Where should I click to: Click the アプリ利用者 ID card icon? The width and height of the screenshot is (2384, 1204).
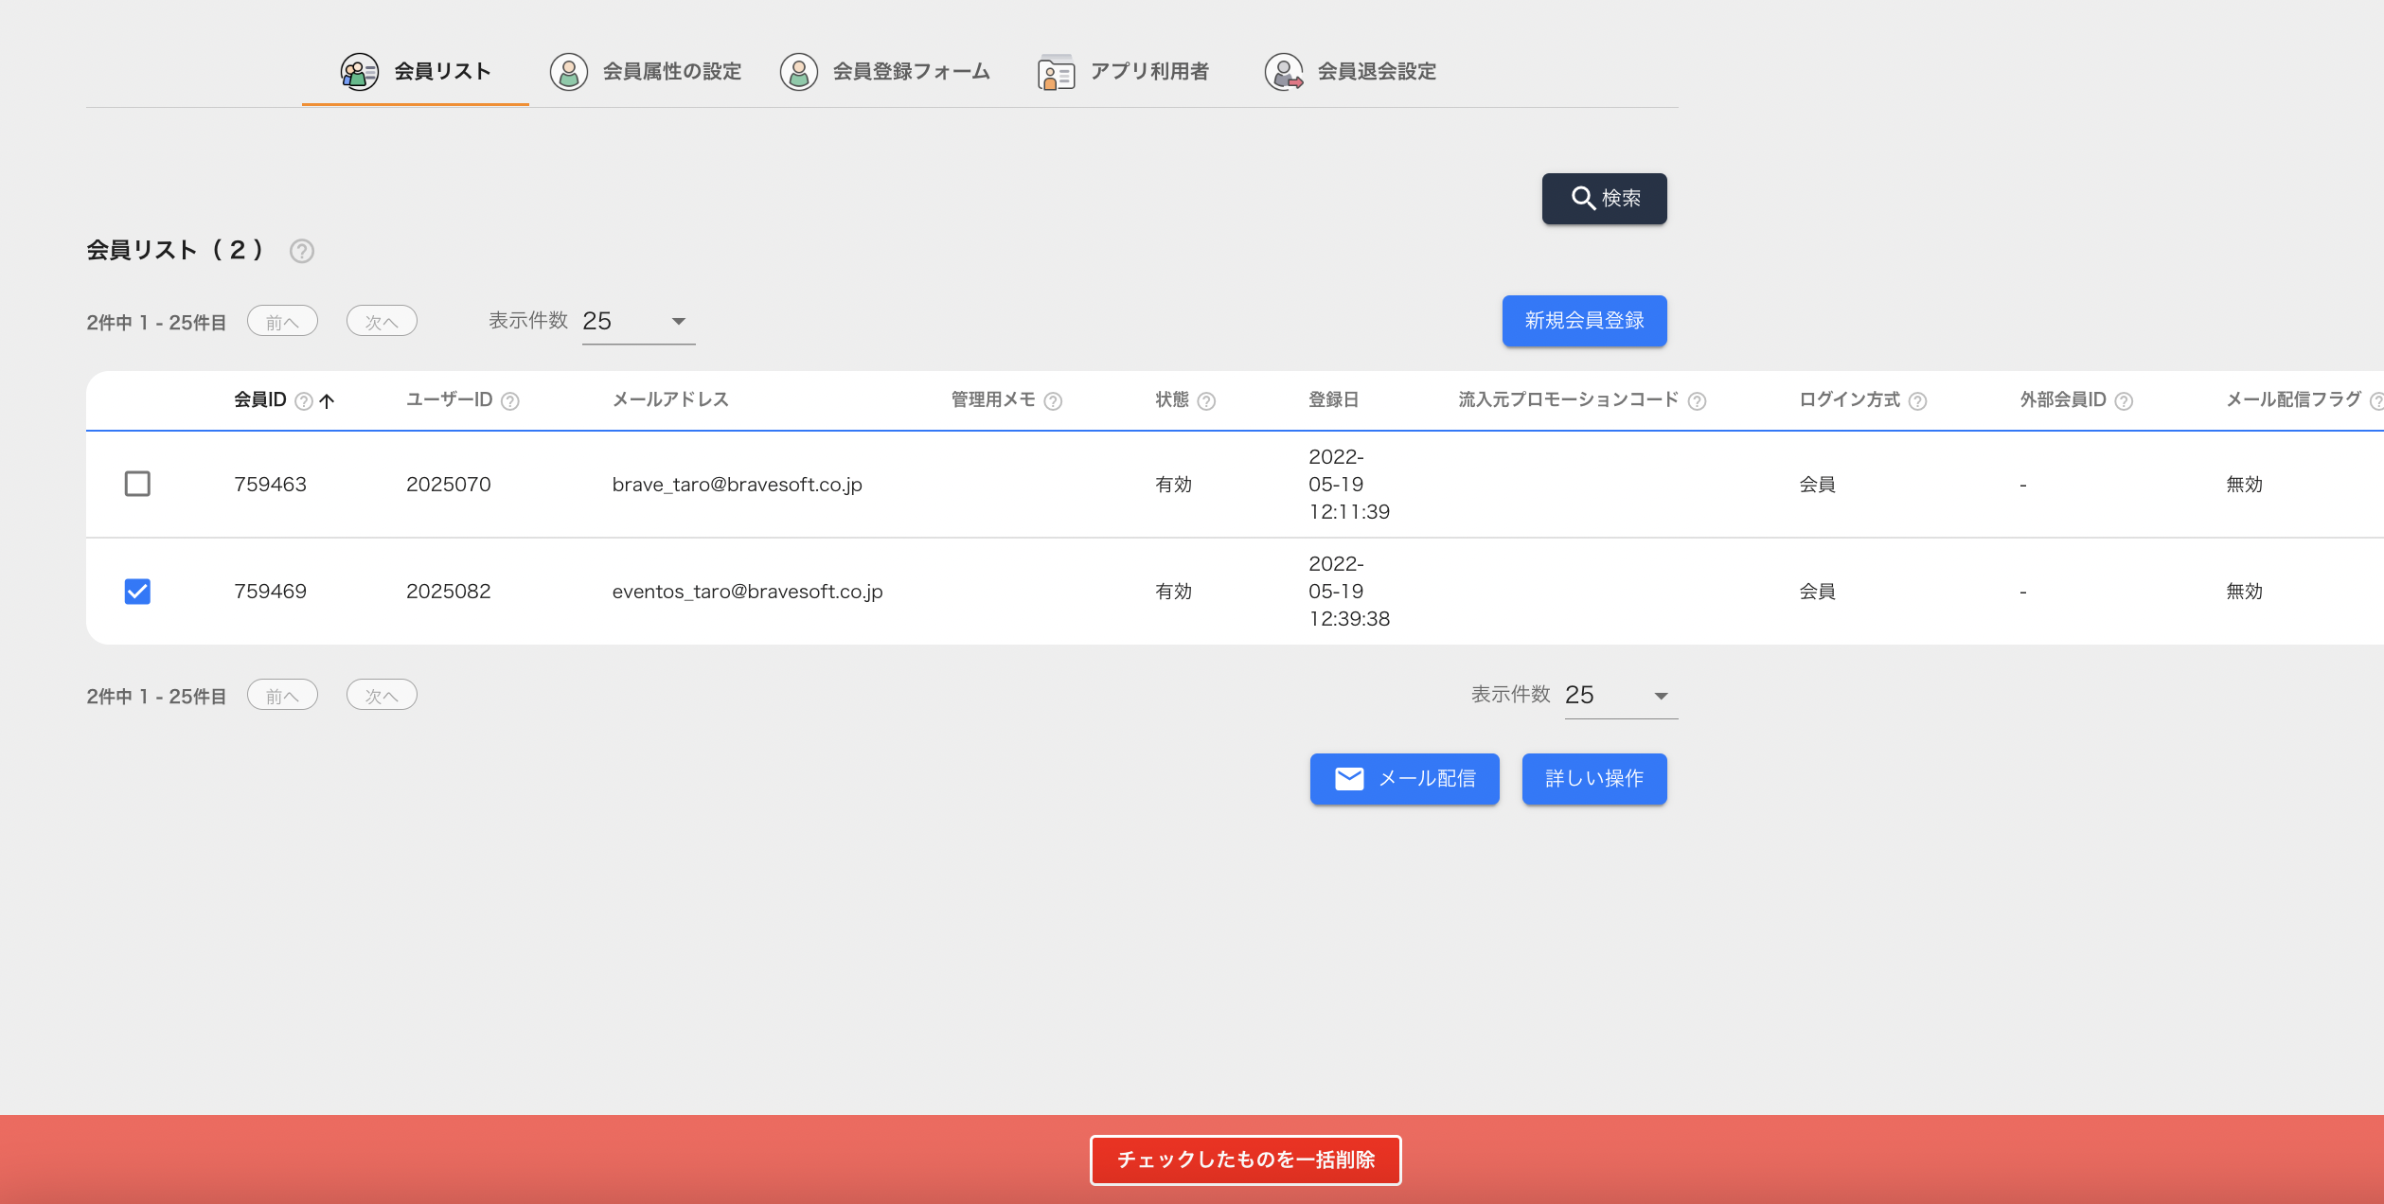(x=1057, y=72)
